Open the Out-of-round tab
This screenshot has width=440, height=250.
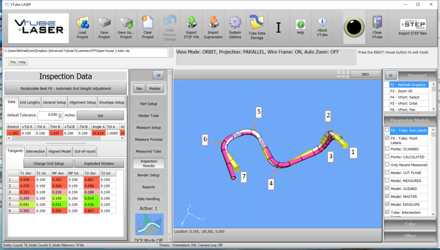85,151
